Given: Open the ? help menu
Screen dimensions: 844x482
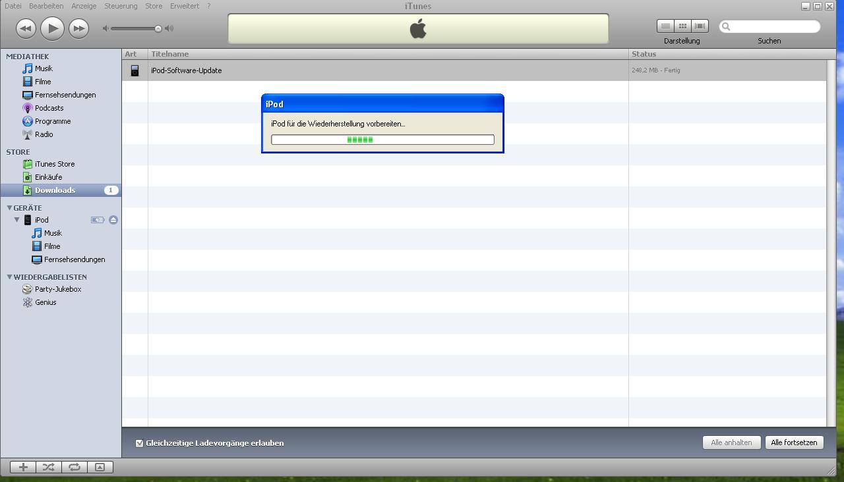Looking at the screenshot, I should pos(209,6).
